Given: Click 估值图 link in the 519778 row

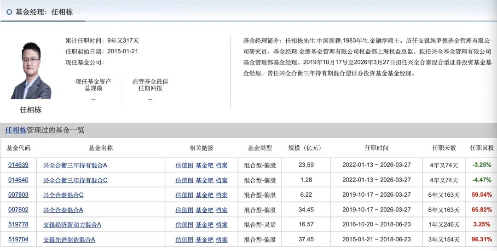Looking at the screenshot, I should point(184,225).
